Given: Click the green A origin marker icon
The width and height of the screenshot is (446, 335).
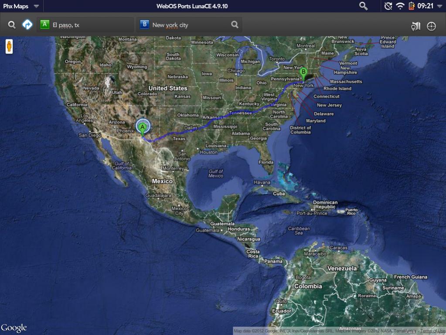Looking at the screenshot, I should (44, 25).
